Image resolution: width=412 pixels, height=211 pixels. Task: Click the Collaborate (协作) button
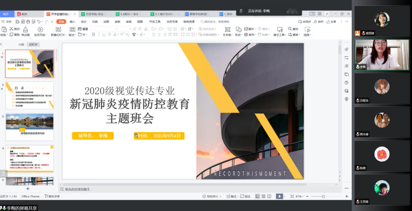click(x=319, y=22)
